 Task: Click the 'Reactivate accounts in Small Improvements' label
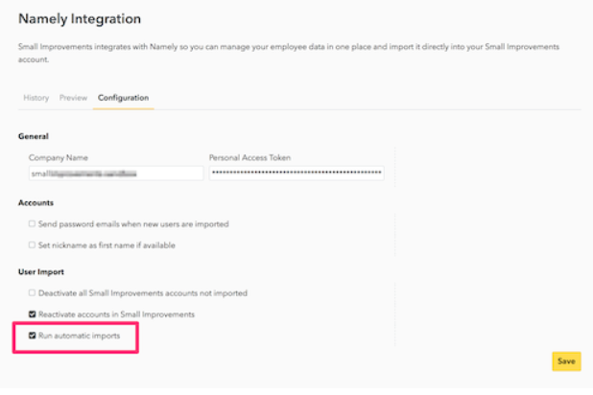(x=116, y=314)
